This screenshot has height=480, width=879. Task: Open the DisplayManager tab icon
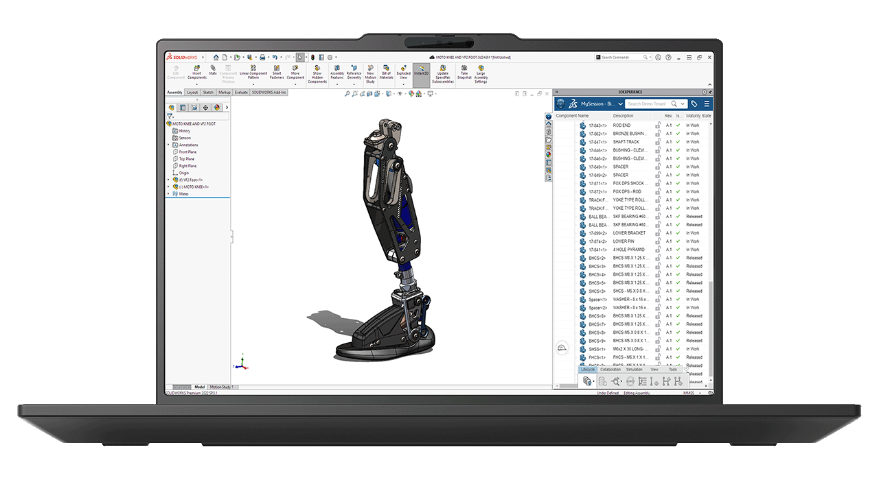(216, 108)
